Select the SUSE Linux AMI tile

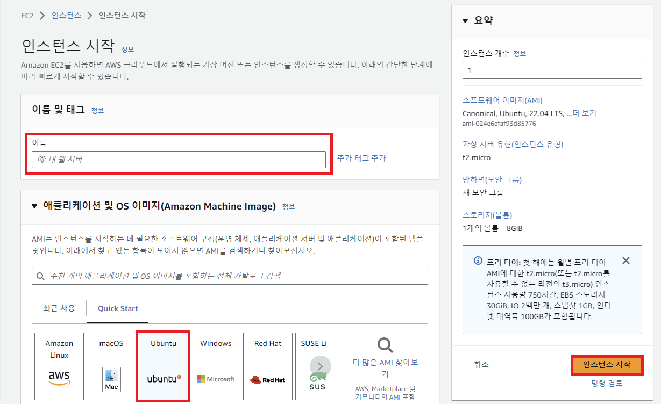[x=310, y=366]
